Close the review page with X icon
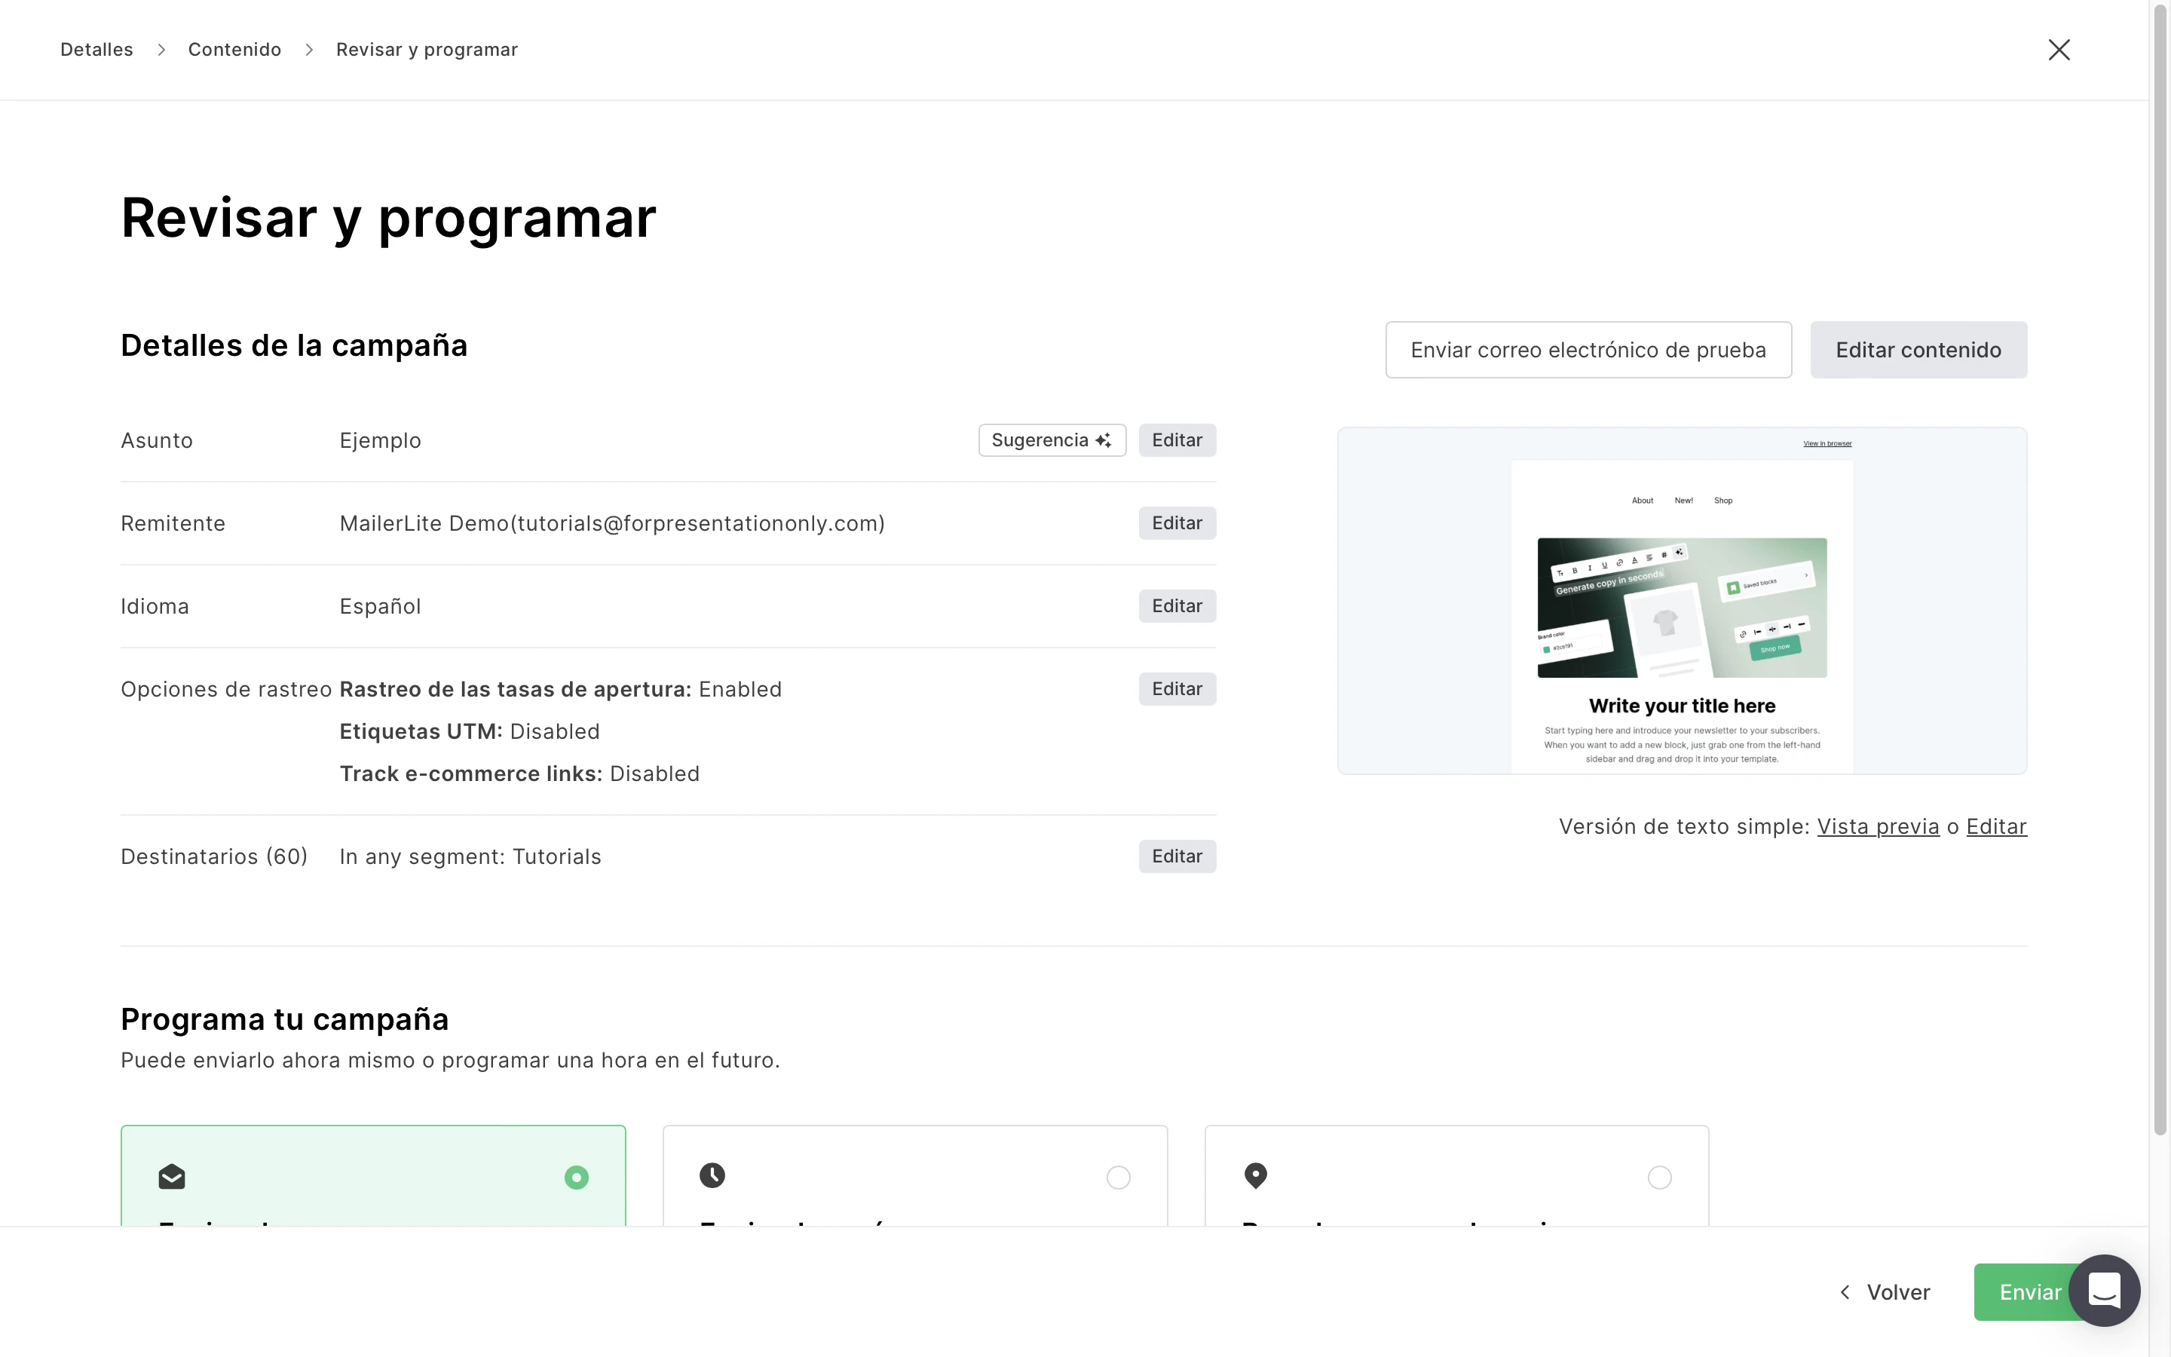Screen dimensions: 2171x1357 point(2059,49)
